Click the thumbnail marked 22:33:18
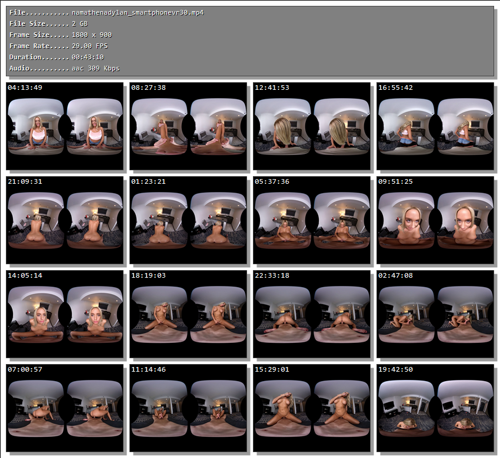500x458 pixels. pyautogui.click(x=312, y=314)
